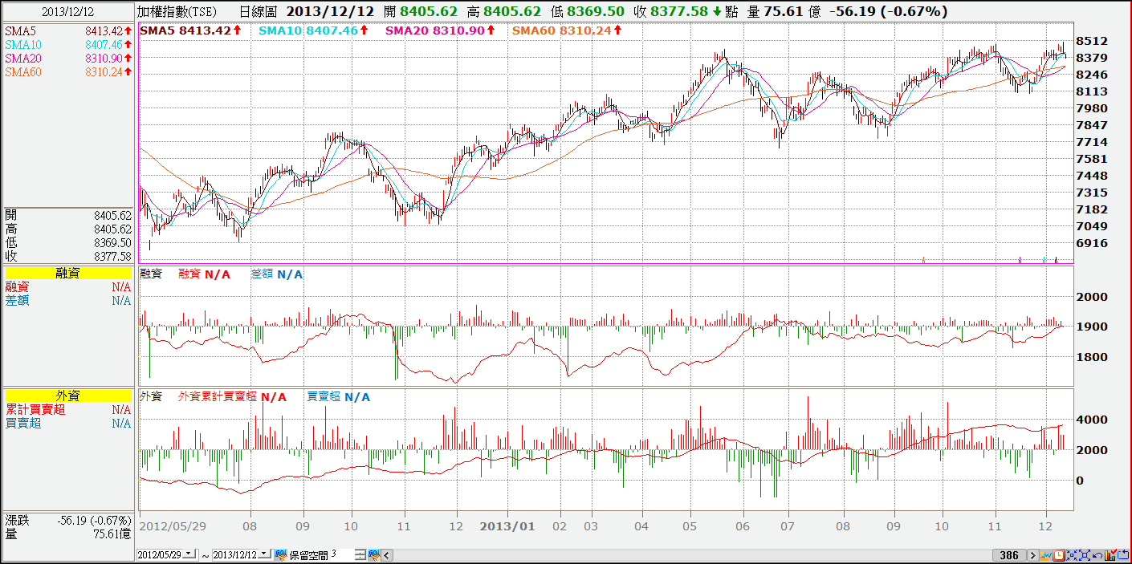Click the blue undo arrow icon

[x=1097, y=555]
